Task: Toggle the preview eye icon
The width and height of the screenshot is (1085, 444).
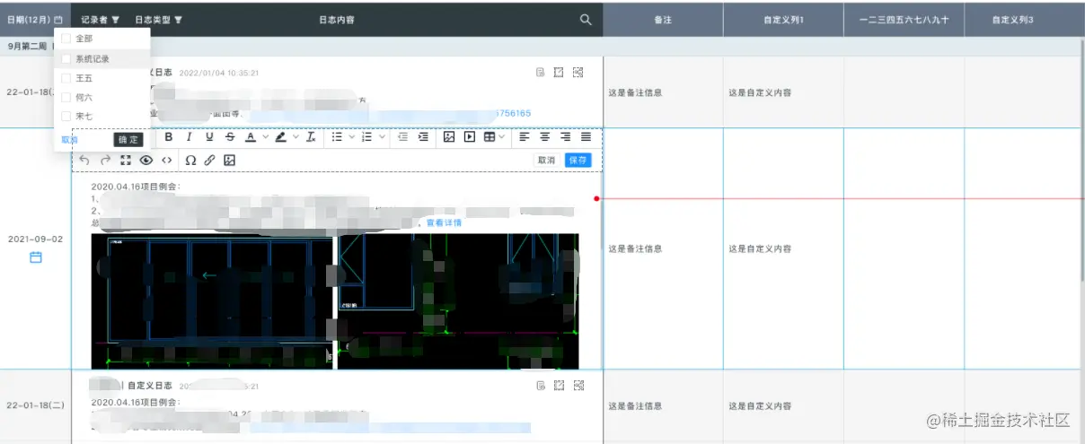Action: [146, 160]
